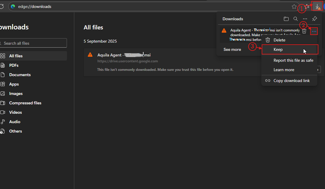
Task: Click See more in Downloads flyout
Action: [x=232, y=49]
